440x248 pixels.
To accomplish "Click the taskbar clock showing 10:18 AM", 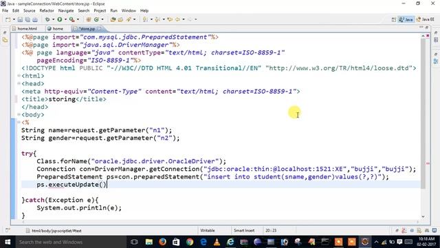I will point(426,242).
